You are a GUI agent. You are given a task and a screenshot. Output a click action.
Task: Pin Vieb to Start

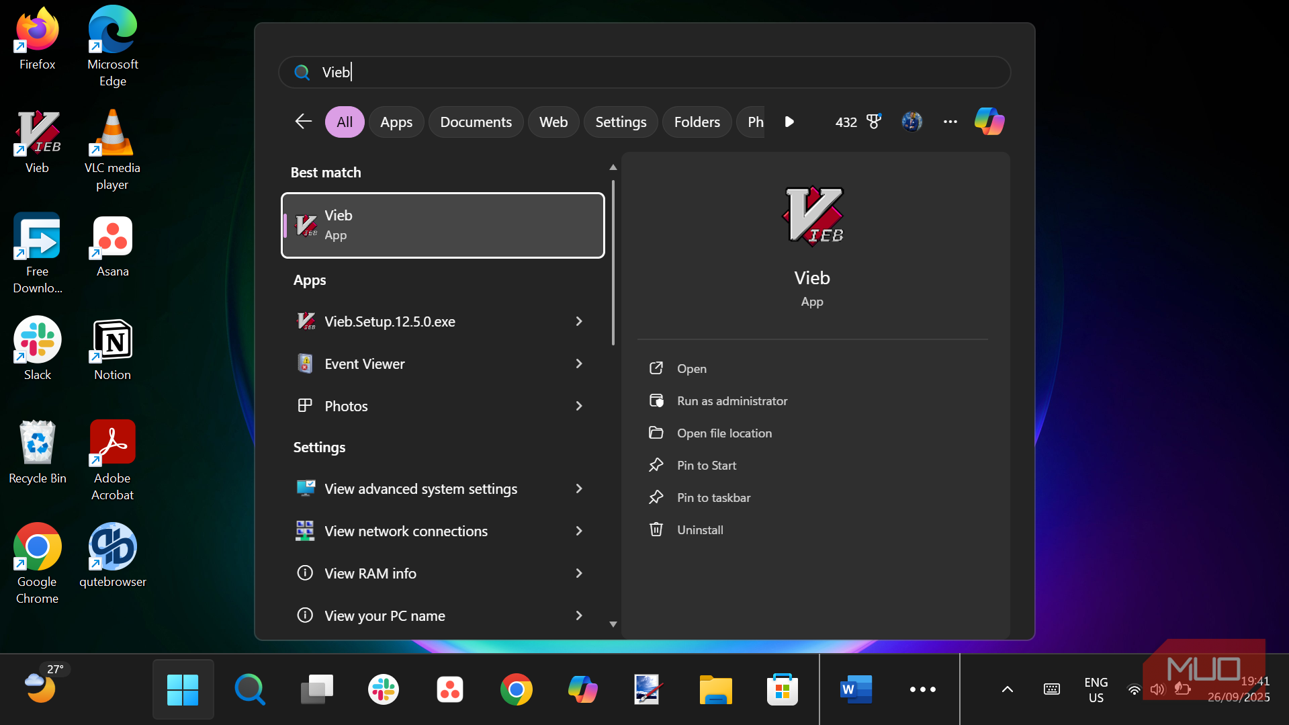tap(706, 465)
